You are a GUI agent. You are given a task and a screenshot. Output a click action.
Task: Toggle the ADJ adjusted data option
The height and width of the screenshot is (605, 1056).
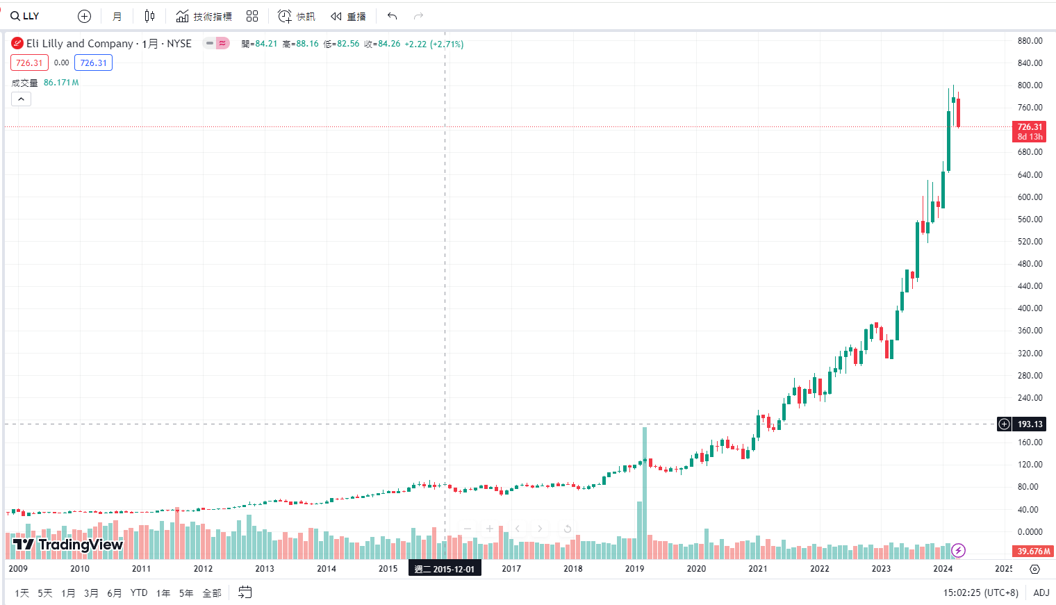[1041, 592]
